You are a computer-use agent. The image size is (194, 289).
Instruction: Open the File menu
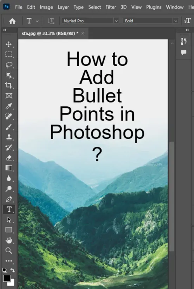coord(19,7)
